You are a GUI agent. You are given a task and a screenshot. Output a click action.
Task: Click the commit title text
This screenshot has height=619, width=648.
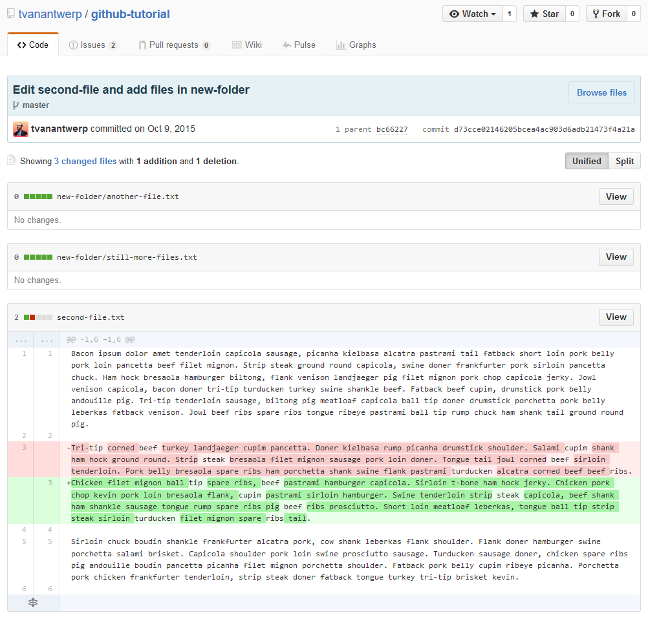(131, 90)
